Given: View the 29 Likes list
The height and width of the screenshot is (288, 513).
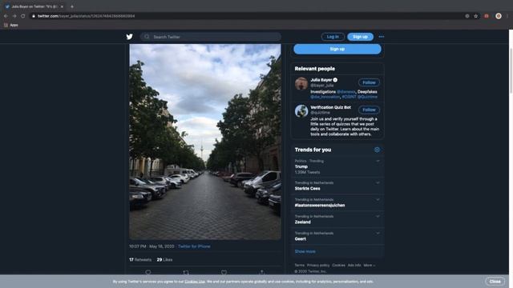Looking at the screenshot, I should (164, 259).
